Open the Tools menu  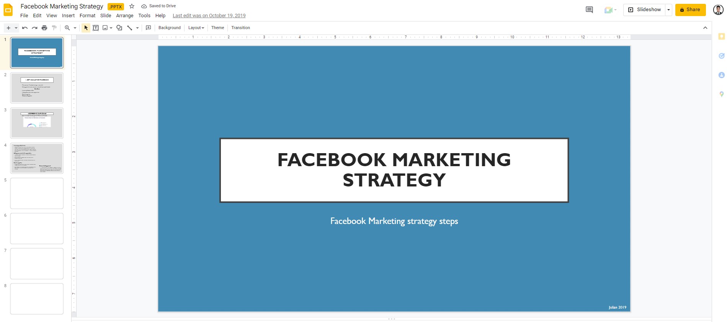tap(144, 16)
